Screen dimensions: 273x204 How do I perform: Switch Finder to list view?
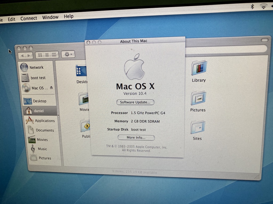[47, 55]
